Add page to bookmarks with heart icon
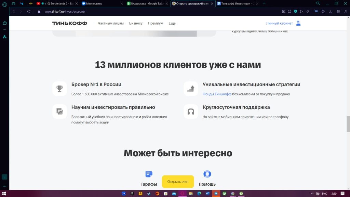 click(307, 11)
